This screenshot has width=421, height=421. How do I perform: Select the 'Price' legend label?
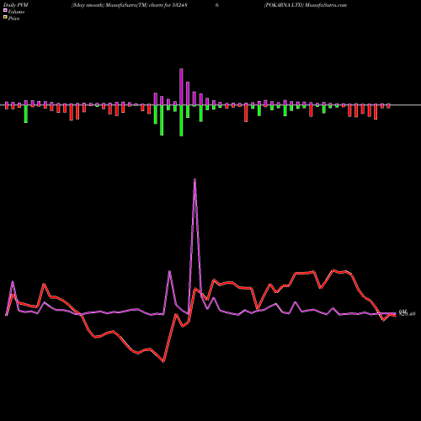[13, 19]
